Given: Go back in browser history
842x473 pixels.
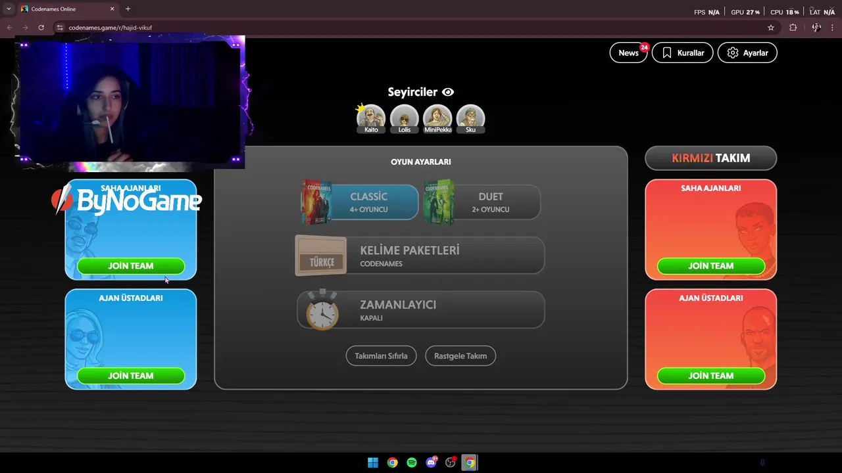Looking at the screenshot, I should coord(9,28).
